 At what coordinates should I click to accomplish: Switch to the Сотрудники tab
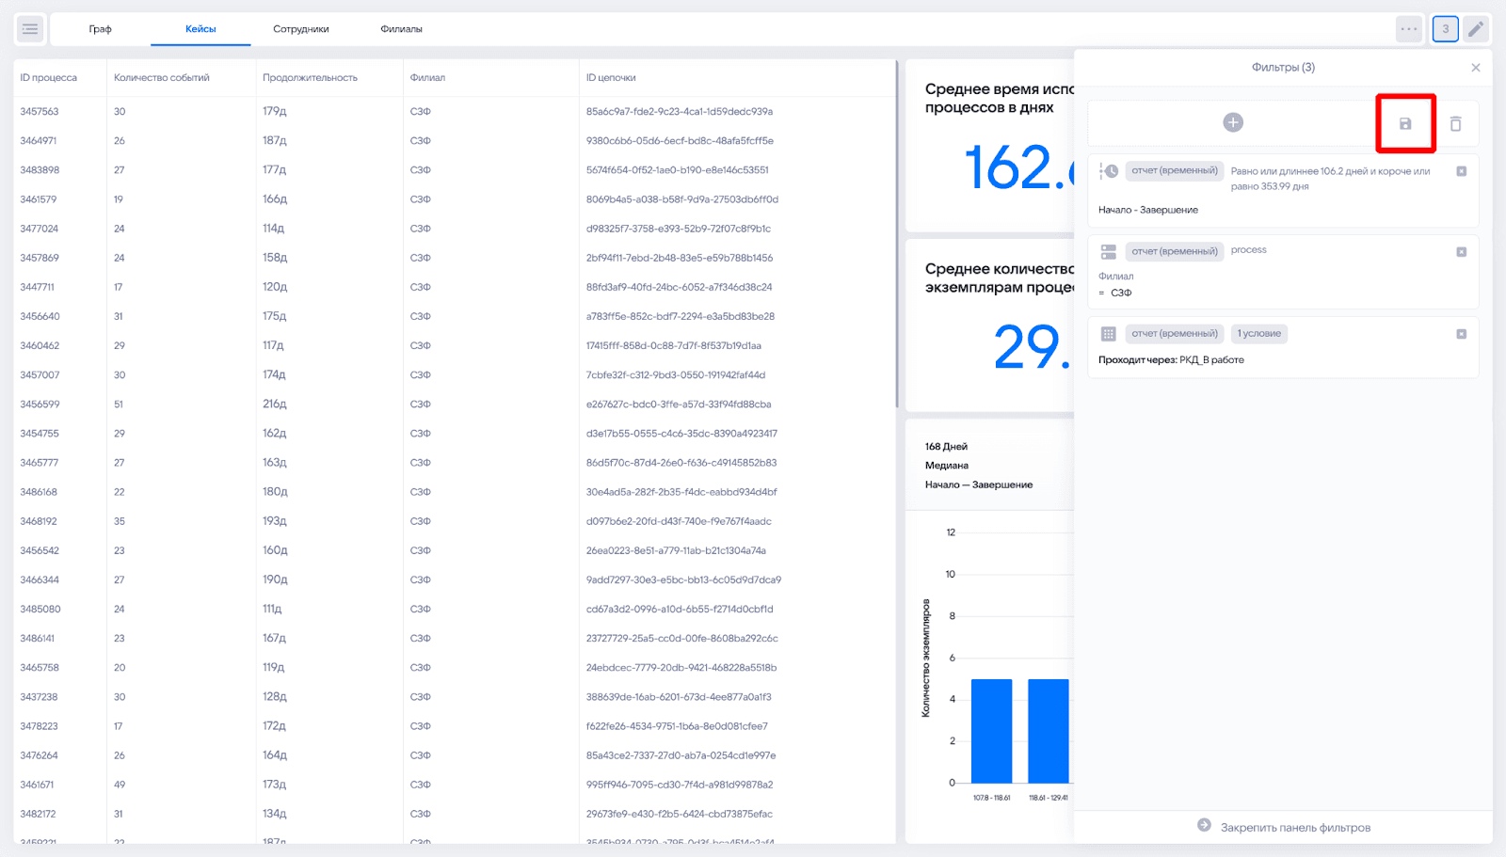(301, 29)
